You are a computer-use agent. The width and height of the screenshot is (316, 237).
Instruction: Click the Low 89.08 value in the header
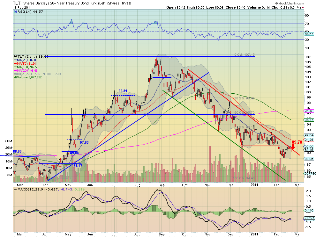(215, 8)
